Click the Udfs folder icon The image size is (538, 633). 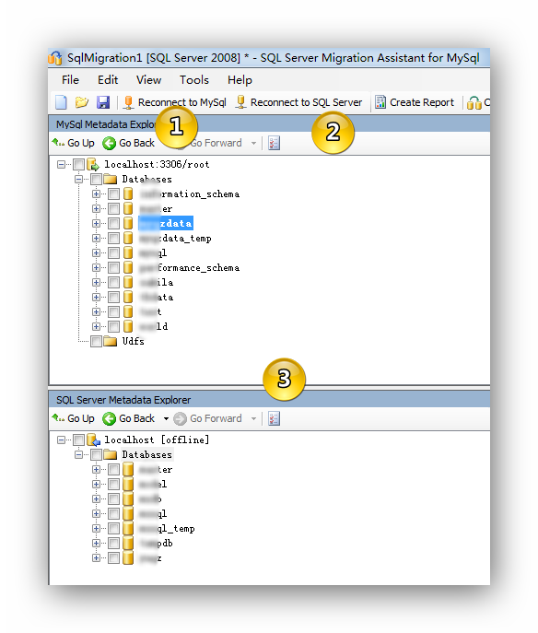click(x=111, y=341)
